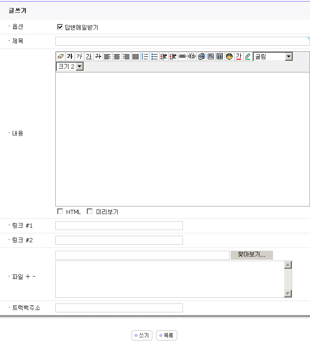This screenshot has width=310, height=342.
Task: Choose background highlight color pen
Action: coord(248,56)
